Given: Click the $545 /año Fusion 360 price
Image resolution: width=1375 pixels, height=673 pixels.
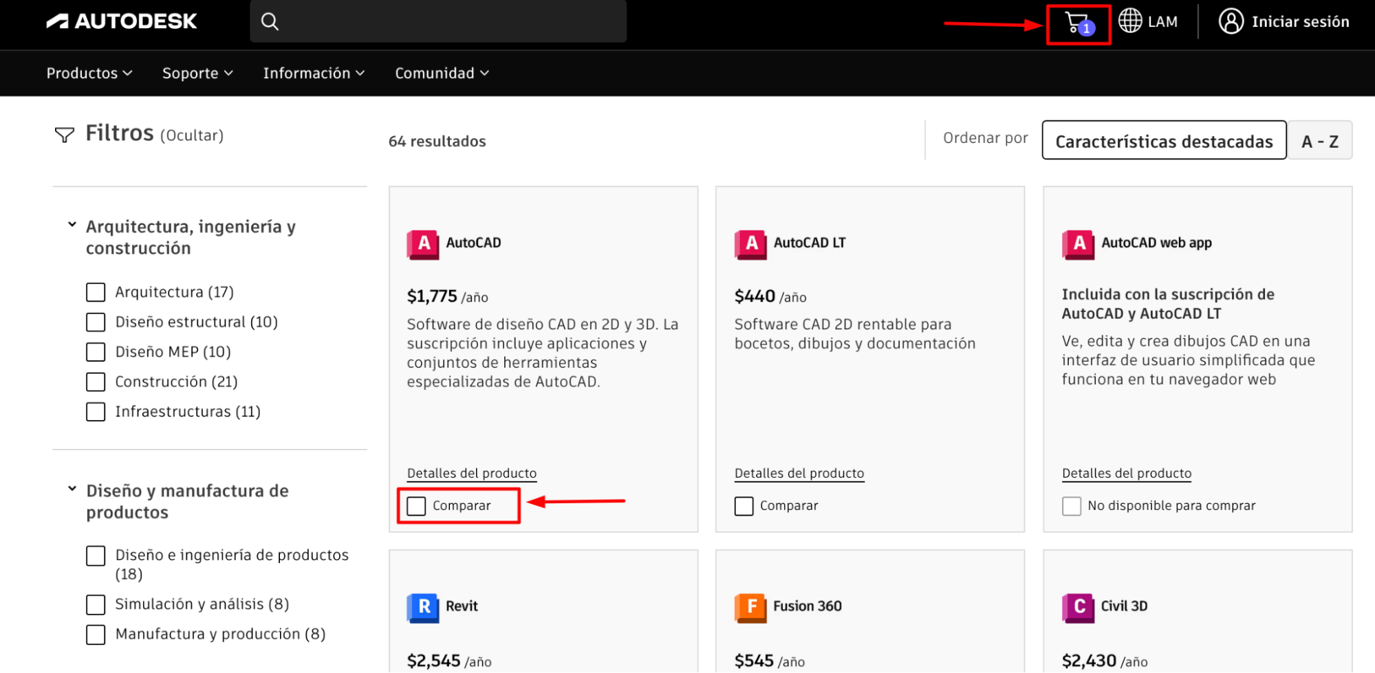Looking at the screenshot, I should (770, 661).
